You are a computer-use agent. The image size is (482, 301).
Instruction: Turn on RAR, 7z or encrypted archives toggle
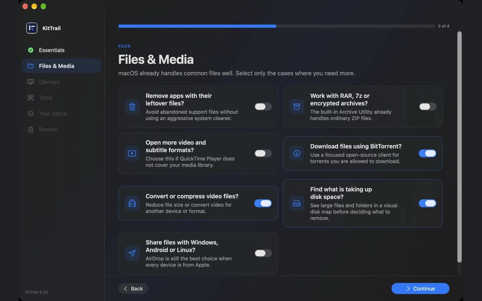click(x=427, y=107)
